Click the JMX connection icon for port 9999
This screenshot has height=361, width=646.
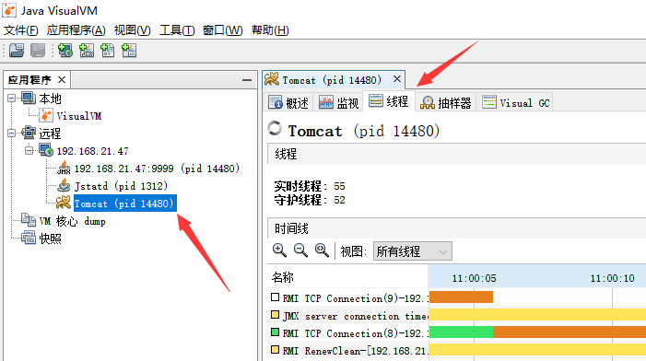64,168
